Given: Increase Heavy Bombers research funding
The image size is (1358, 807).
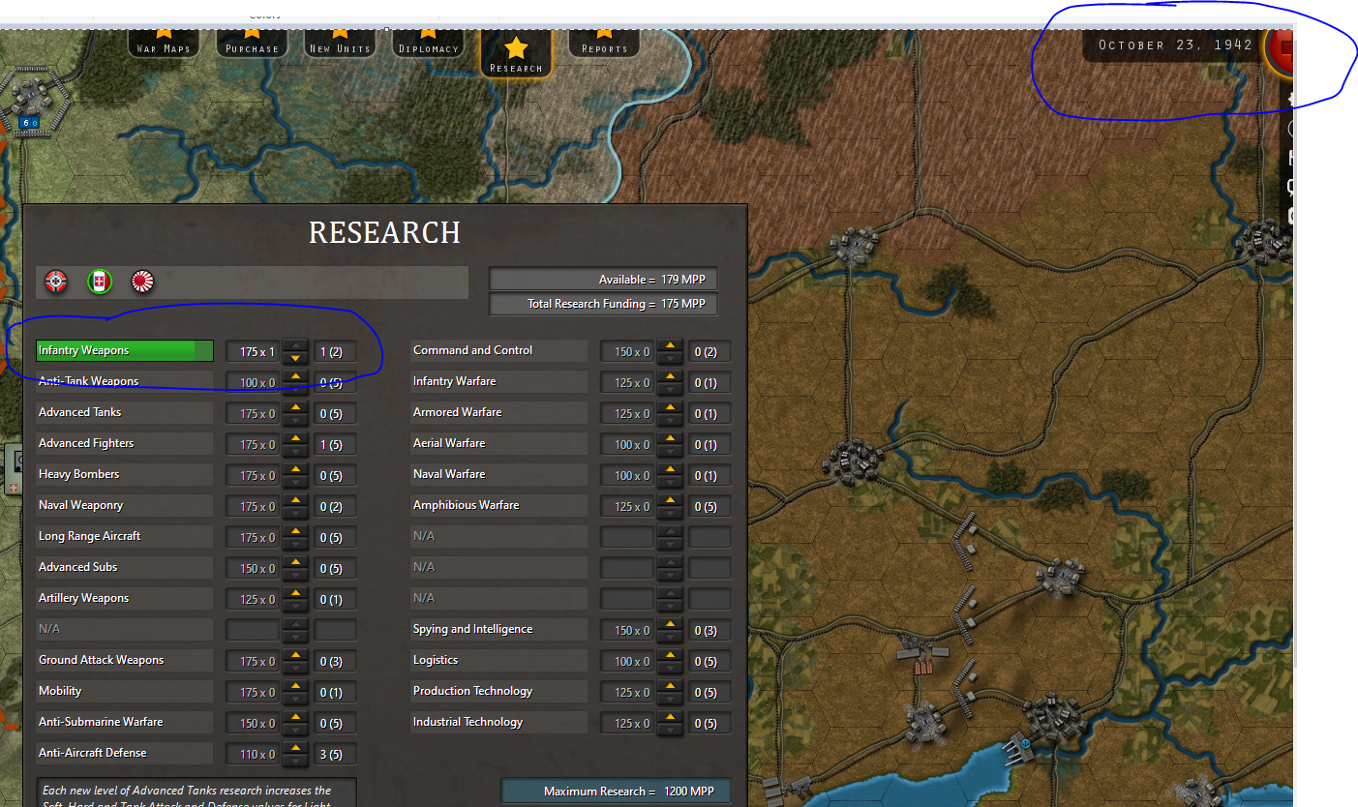Looking at the screenshot, I should pyautogui.click(x=296, y=468).
